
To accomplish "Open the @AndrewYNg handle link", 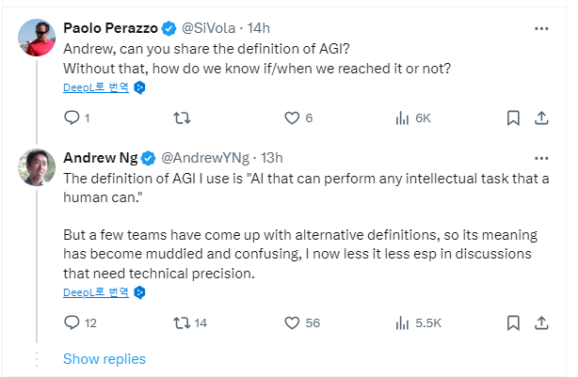I will tap(200, 157).
